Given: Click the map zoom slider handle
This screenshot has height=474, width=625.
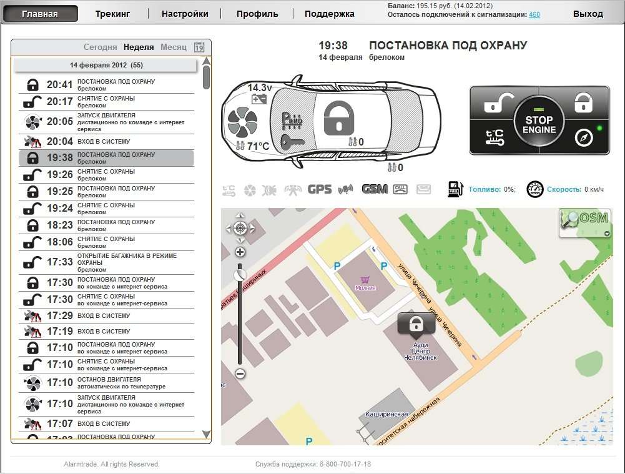Looking at the screenshot, I should 240,274.
